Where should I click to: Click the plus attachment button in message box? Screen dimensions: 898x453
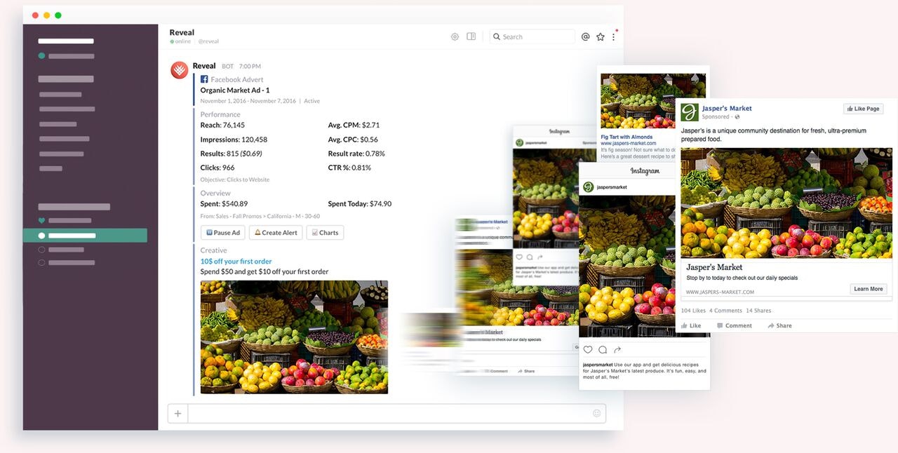[x=177, y=413]
